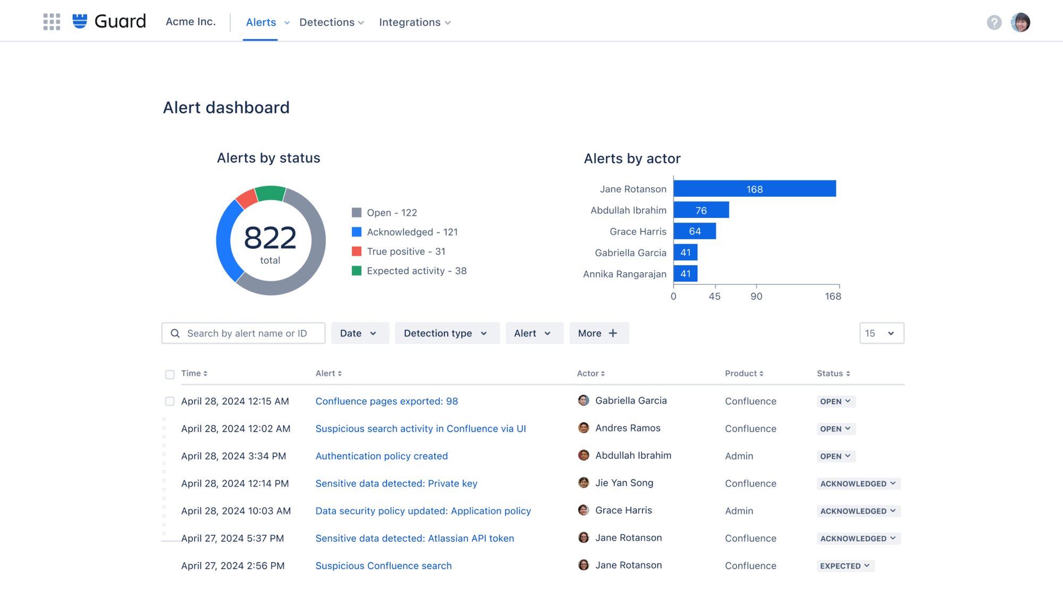Expand the Date filter dropdown

pos(359,333)
